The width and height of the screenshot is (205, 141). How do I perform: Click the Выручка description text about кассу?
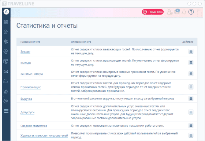[x=123, y=99]
